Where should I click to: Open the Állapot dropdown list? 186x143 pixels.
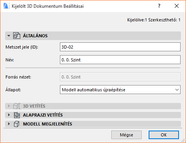tap(120, 90)
